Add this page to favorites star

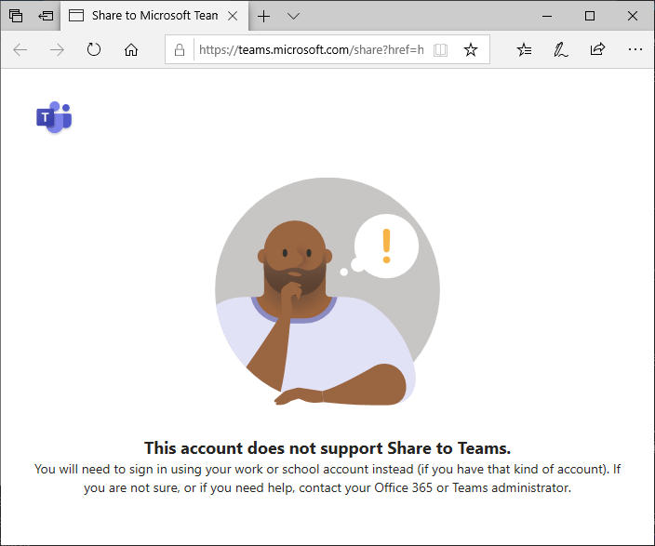[x=471, y=49]
